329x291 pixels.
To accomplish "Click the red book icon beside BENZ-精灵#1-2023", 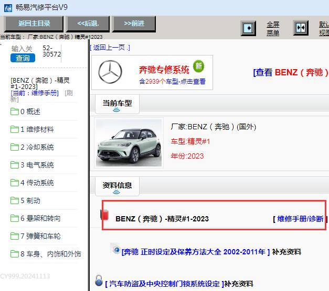I will pyautogui.click(x=104, y=215).
